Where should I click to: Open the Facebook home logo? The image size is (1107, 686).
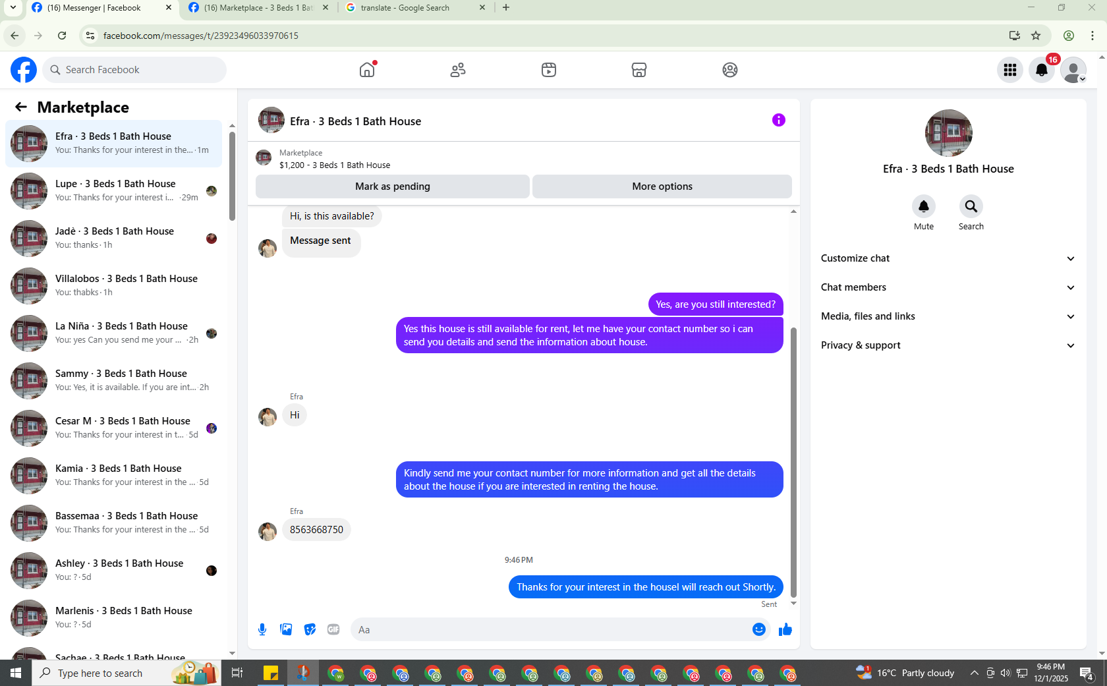(24, 70)
